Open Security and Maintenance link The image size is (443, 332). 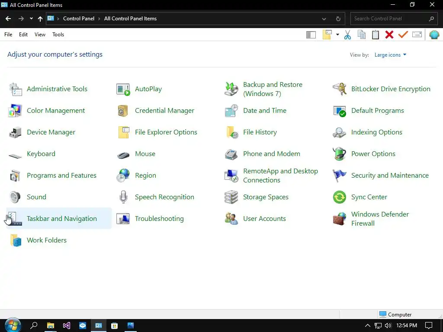tap(390, 176)
